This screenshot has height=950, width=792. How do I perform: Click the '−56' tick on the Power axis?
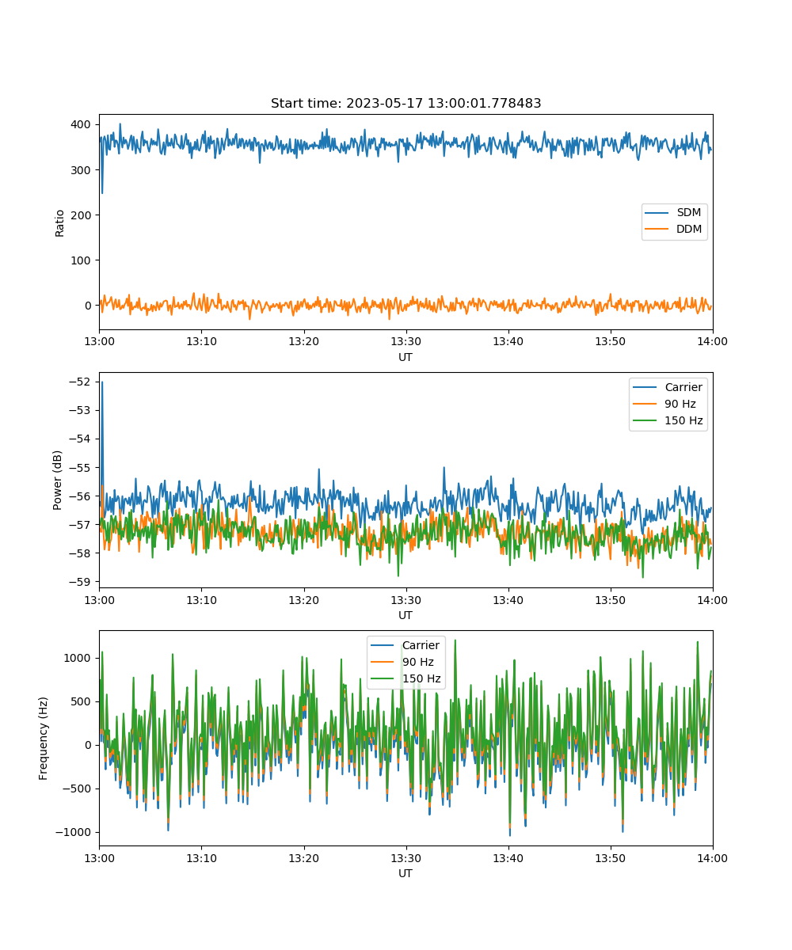click(82, 496)
